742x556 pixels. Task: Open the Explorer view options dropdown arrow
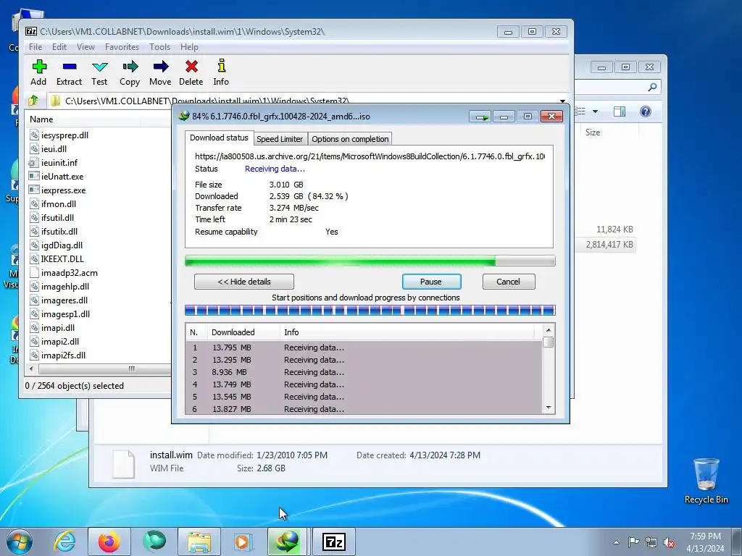tap(596, 111)
